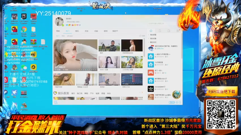Click the YY main content vertical scrollbar

tap(144, 48)
